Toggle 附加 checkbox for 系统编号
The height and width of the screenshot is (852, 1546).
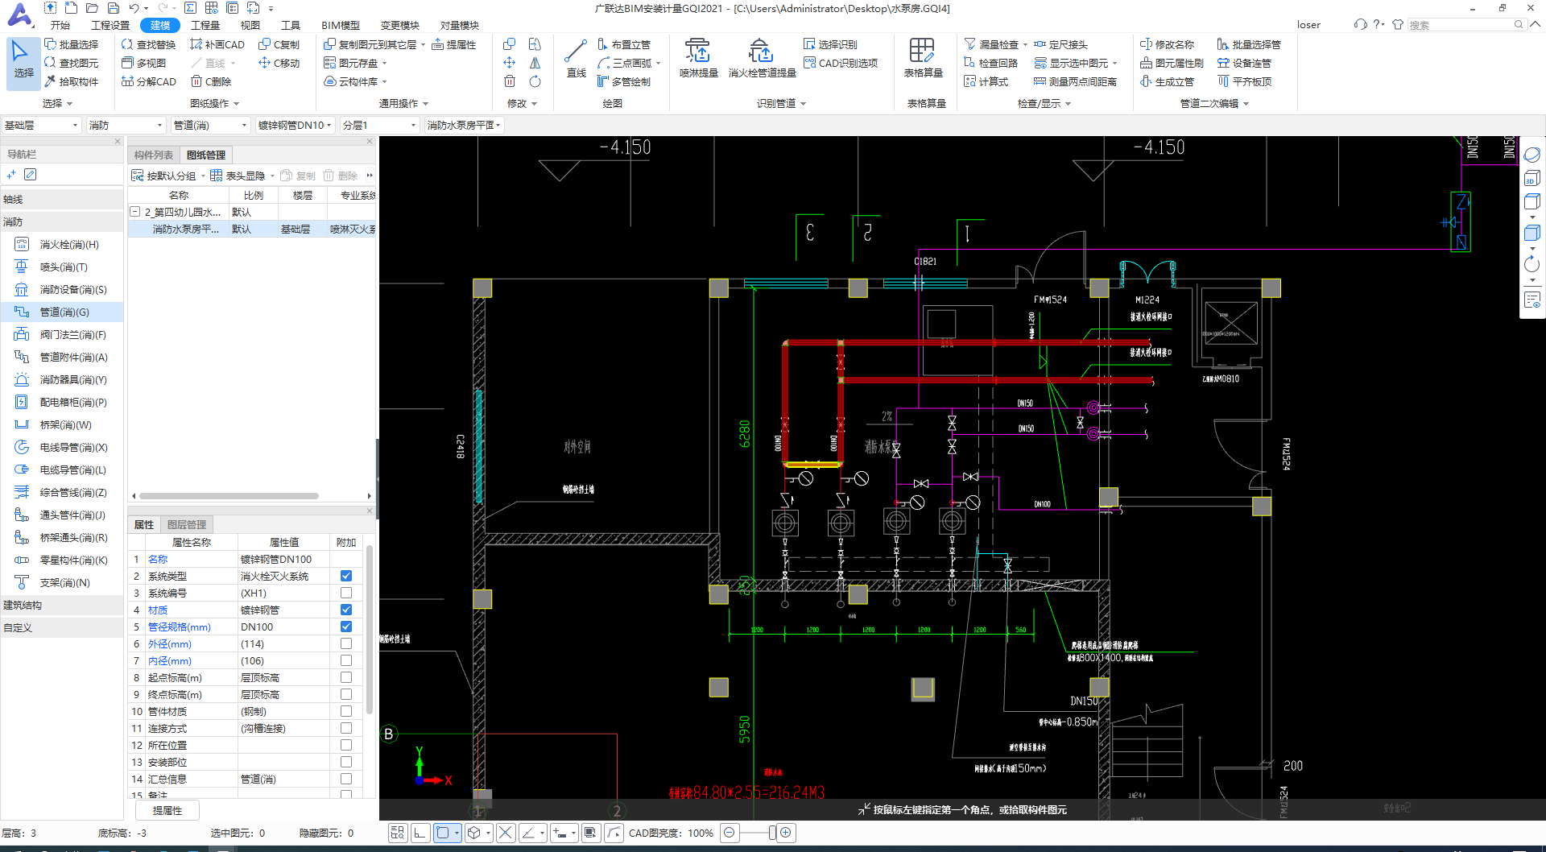point(346,593)
